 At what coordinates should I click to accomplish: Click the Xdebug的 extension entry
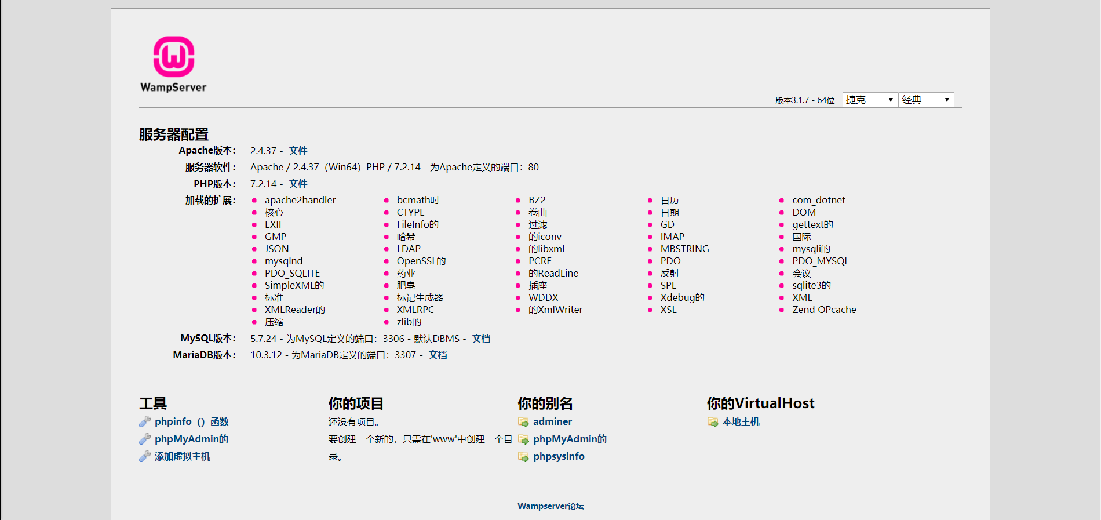click(x=682, y=297)
